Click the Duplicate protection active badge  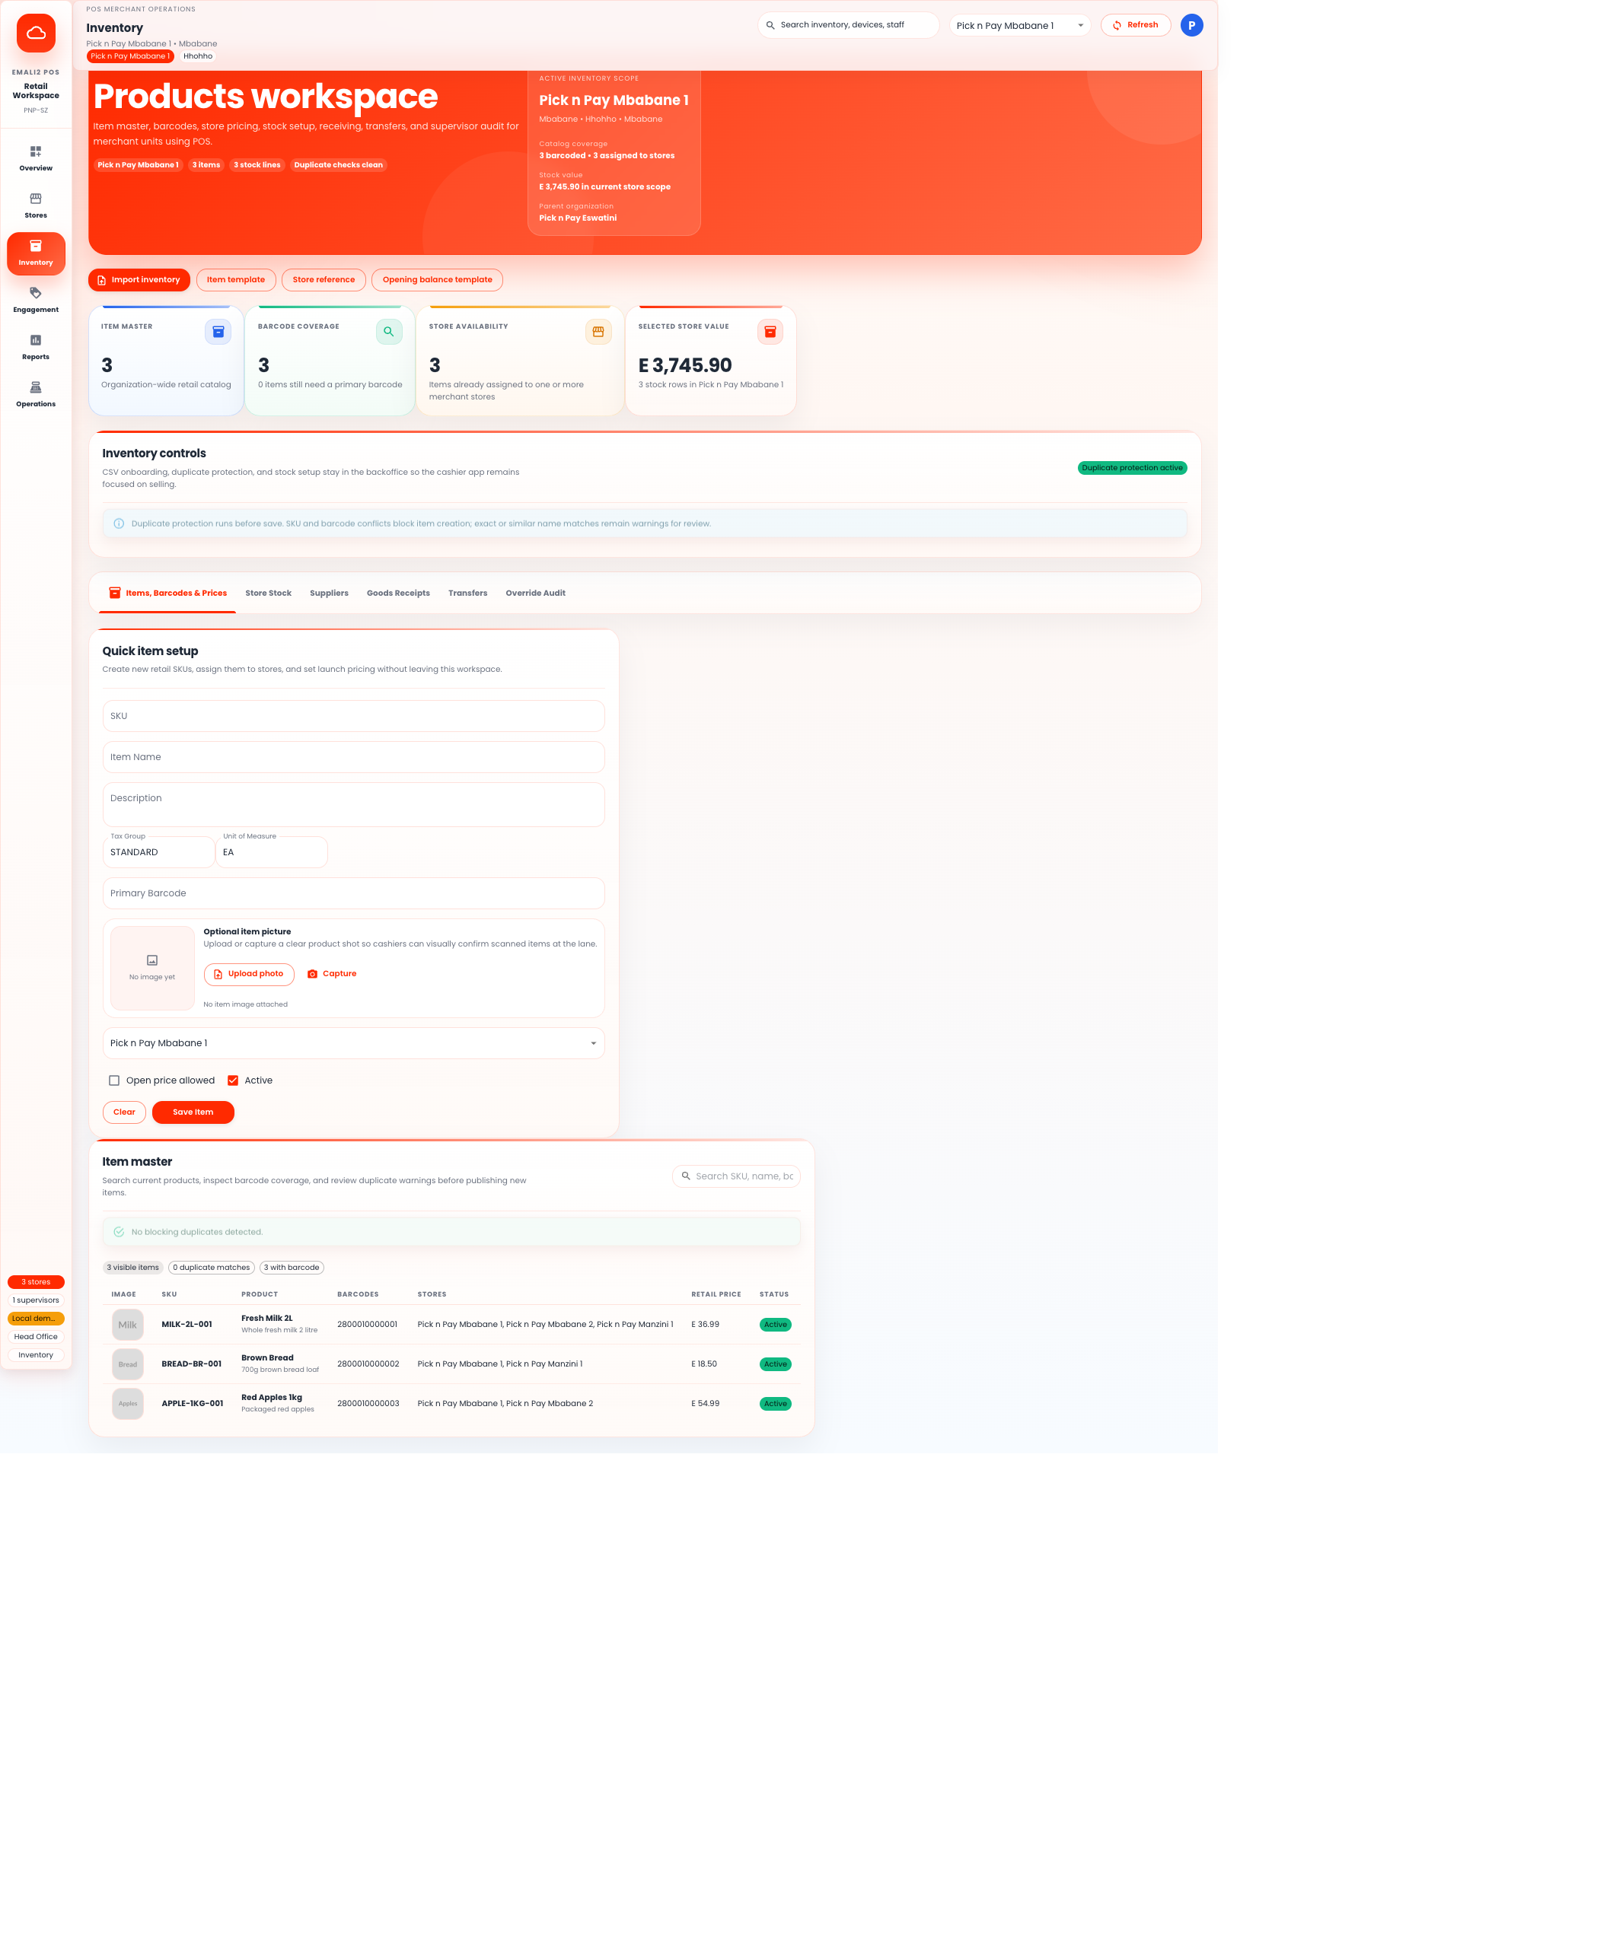(1132, 469)
